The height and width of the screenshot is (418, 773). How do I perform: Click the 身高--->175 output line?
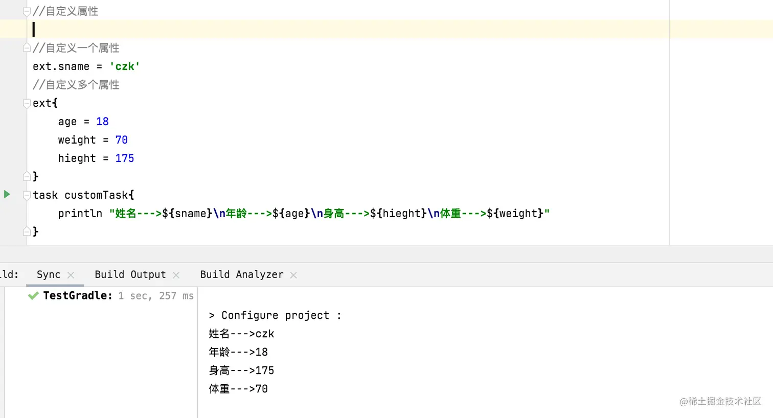click(x=241, y=370)
